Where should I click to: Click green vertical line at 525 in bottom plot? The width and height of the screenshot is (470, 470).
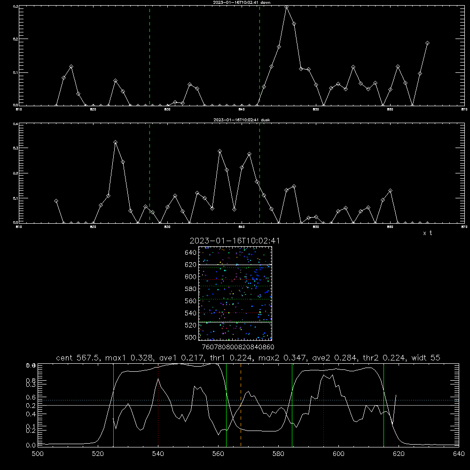(113, 405)
